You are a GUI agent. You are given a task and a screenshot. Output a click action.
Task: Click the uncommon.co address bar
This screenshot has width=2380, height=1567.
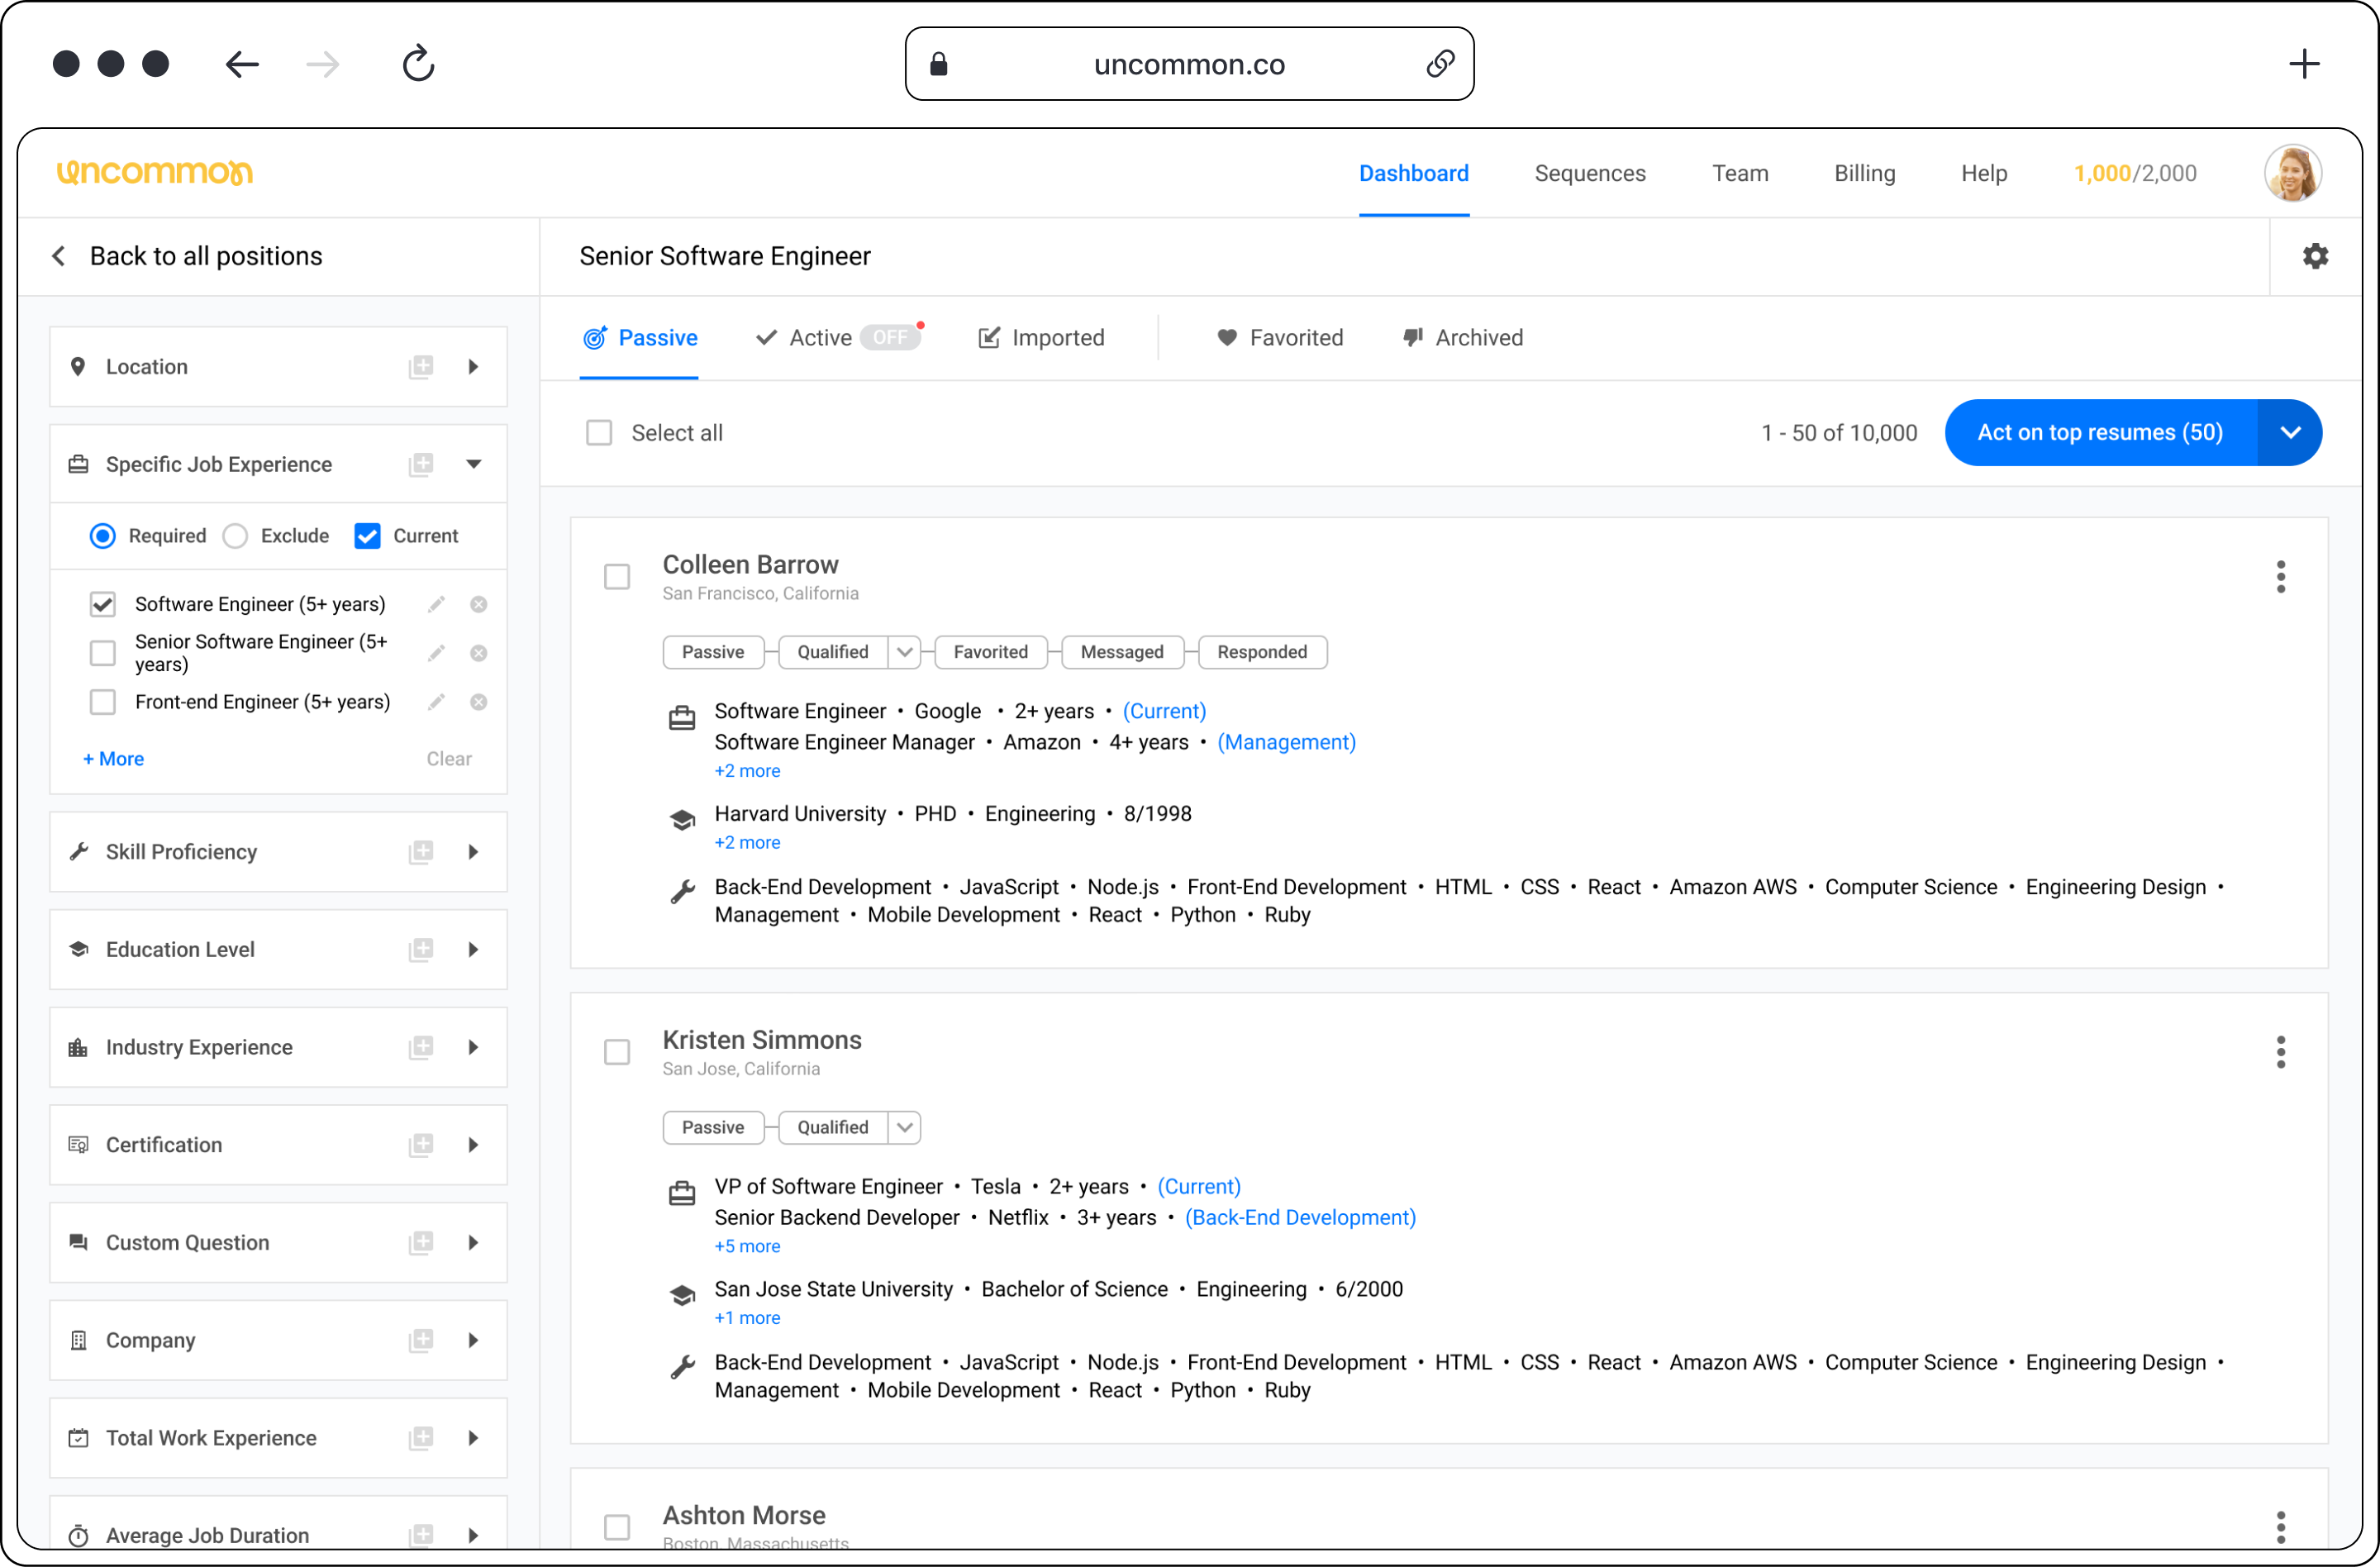pyautogui.click(x=1189, y=64)
